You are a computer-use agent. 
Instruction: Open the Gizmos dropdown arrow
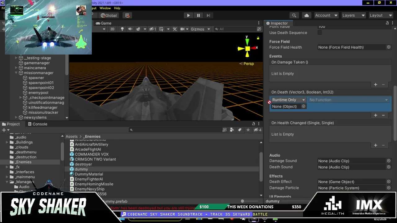209,29
